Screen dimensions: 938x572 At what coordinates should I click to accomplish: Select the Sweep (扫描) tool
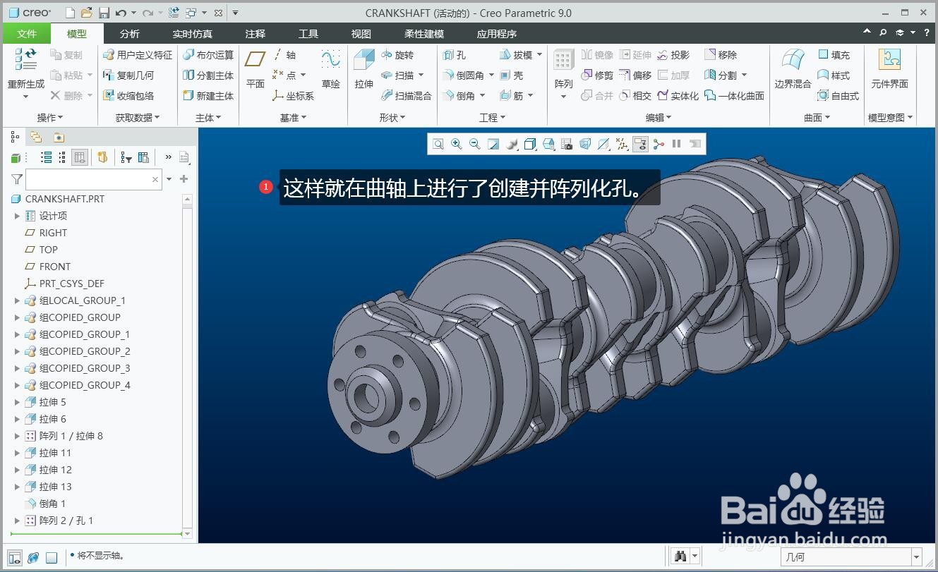pyautogui.click(x=397, y=75)
